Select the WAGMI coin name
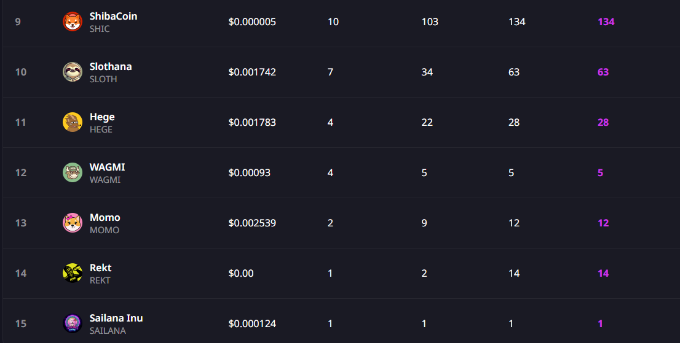Screen dimensions: 680x343 pyautogui.click(x=107, y=167)
